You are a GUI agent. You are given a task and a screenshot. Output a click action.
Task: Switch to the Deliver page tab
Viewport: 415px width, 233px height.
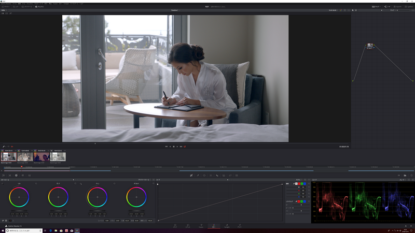(x=240, y=226)
